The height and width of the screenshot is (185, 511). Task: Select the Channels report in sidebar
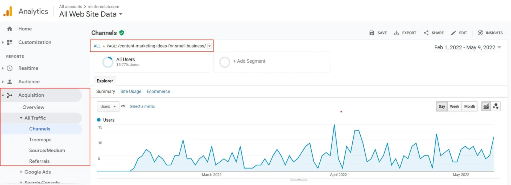tap(40, 129)
